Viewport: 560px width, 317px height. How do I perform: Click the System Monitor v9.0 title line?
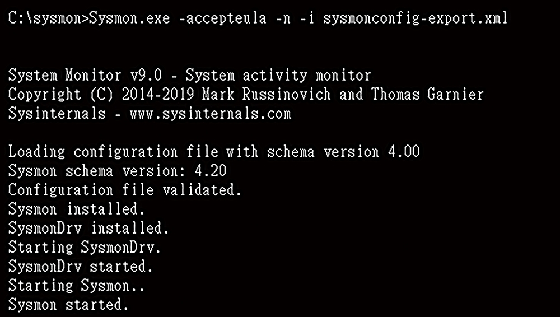[x=190, y=76]
